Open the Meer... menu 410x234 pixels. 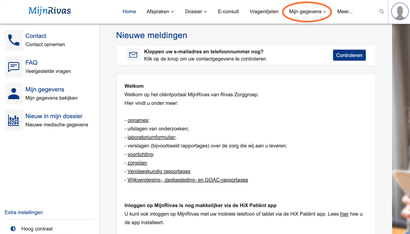(345, 12)
